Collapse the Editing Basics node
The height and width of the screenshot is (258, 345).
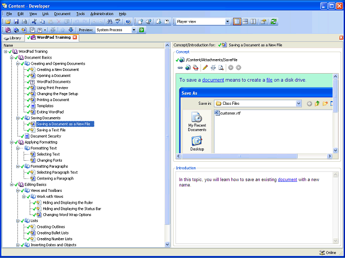point(11,185)
